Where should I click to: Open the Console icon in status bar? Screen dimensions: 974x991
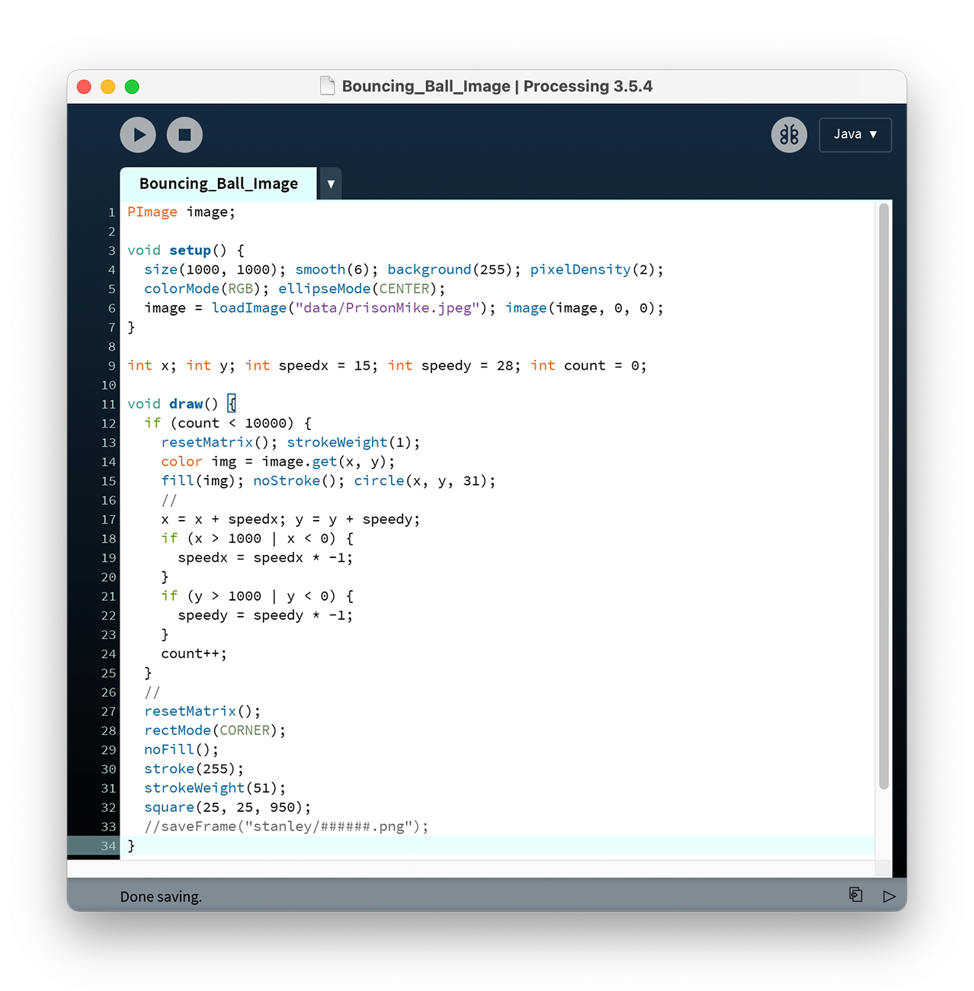[x=856, y=895]
